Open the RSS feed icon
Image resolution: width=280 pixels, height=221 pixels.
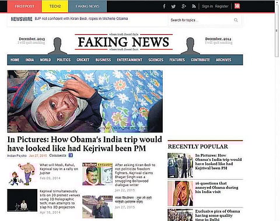(194, 6)
